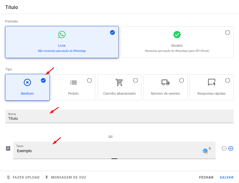
Task: Click Fechar to close the dialog
Action: tap(206, 177)
